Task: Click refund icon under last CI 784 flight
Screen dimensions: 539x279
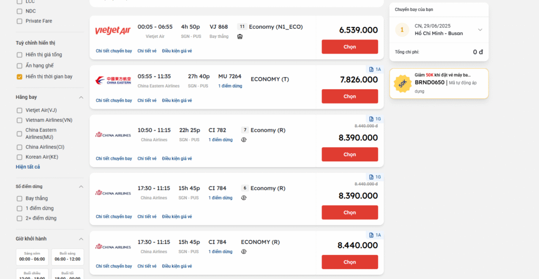Action: coord(244,252)
